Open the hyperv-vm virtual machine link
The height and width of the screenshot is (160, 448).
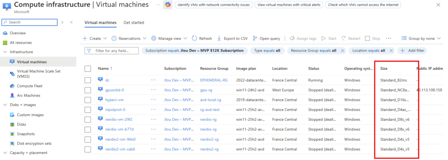(114, 100)
